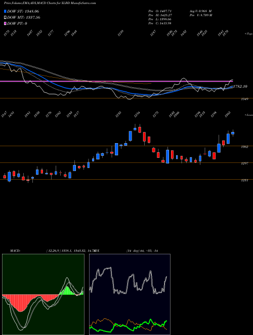
Task: Click the white DOW MT legend swatch
Action: click(x=5, y=18)
